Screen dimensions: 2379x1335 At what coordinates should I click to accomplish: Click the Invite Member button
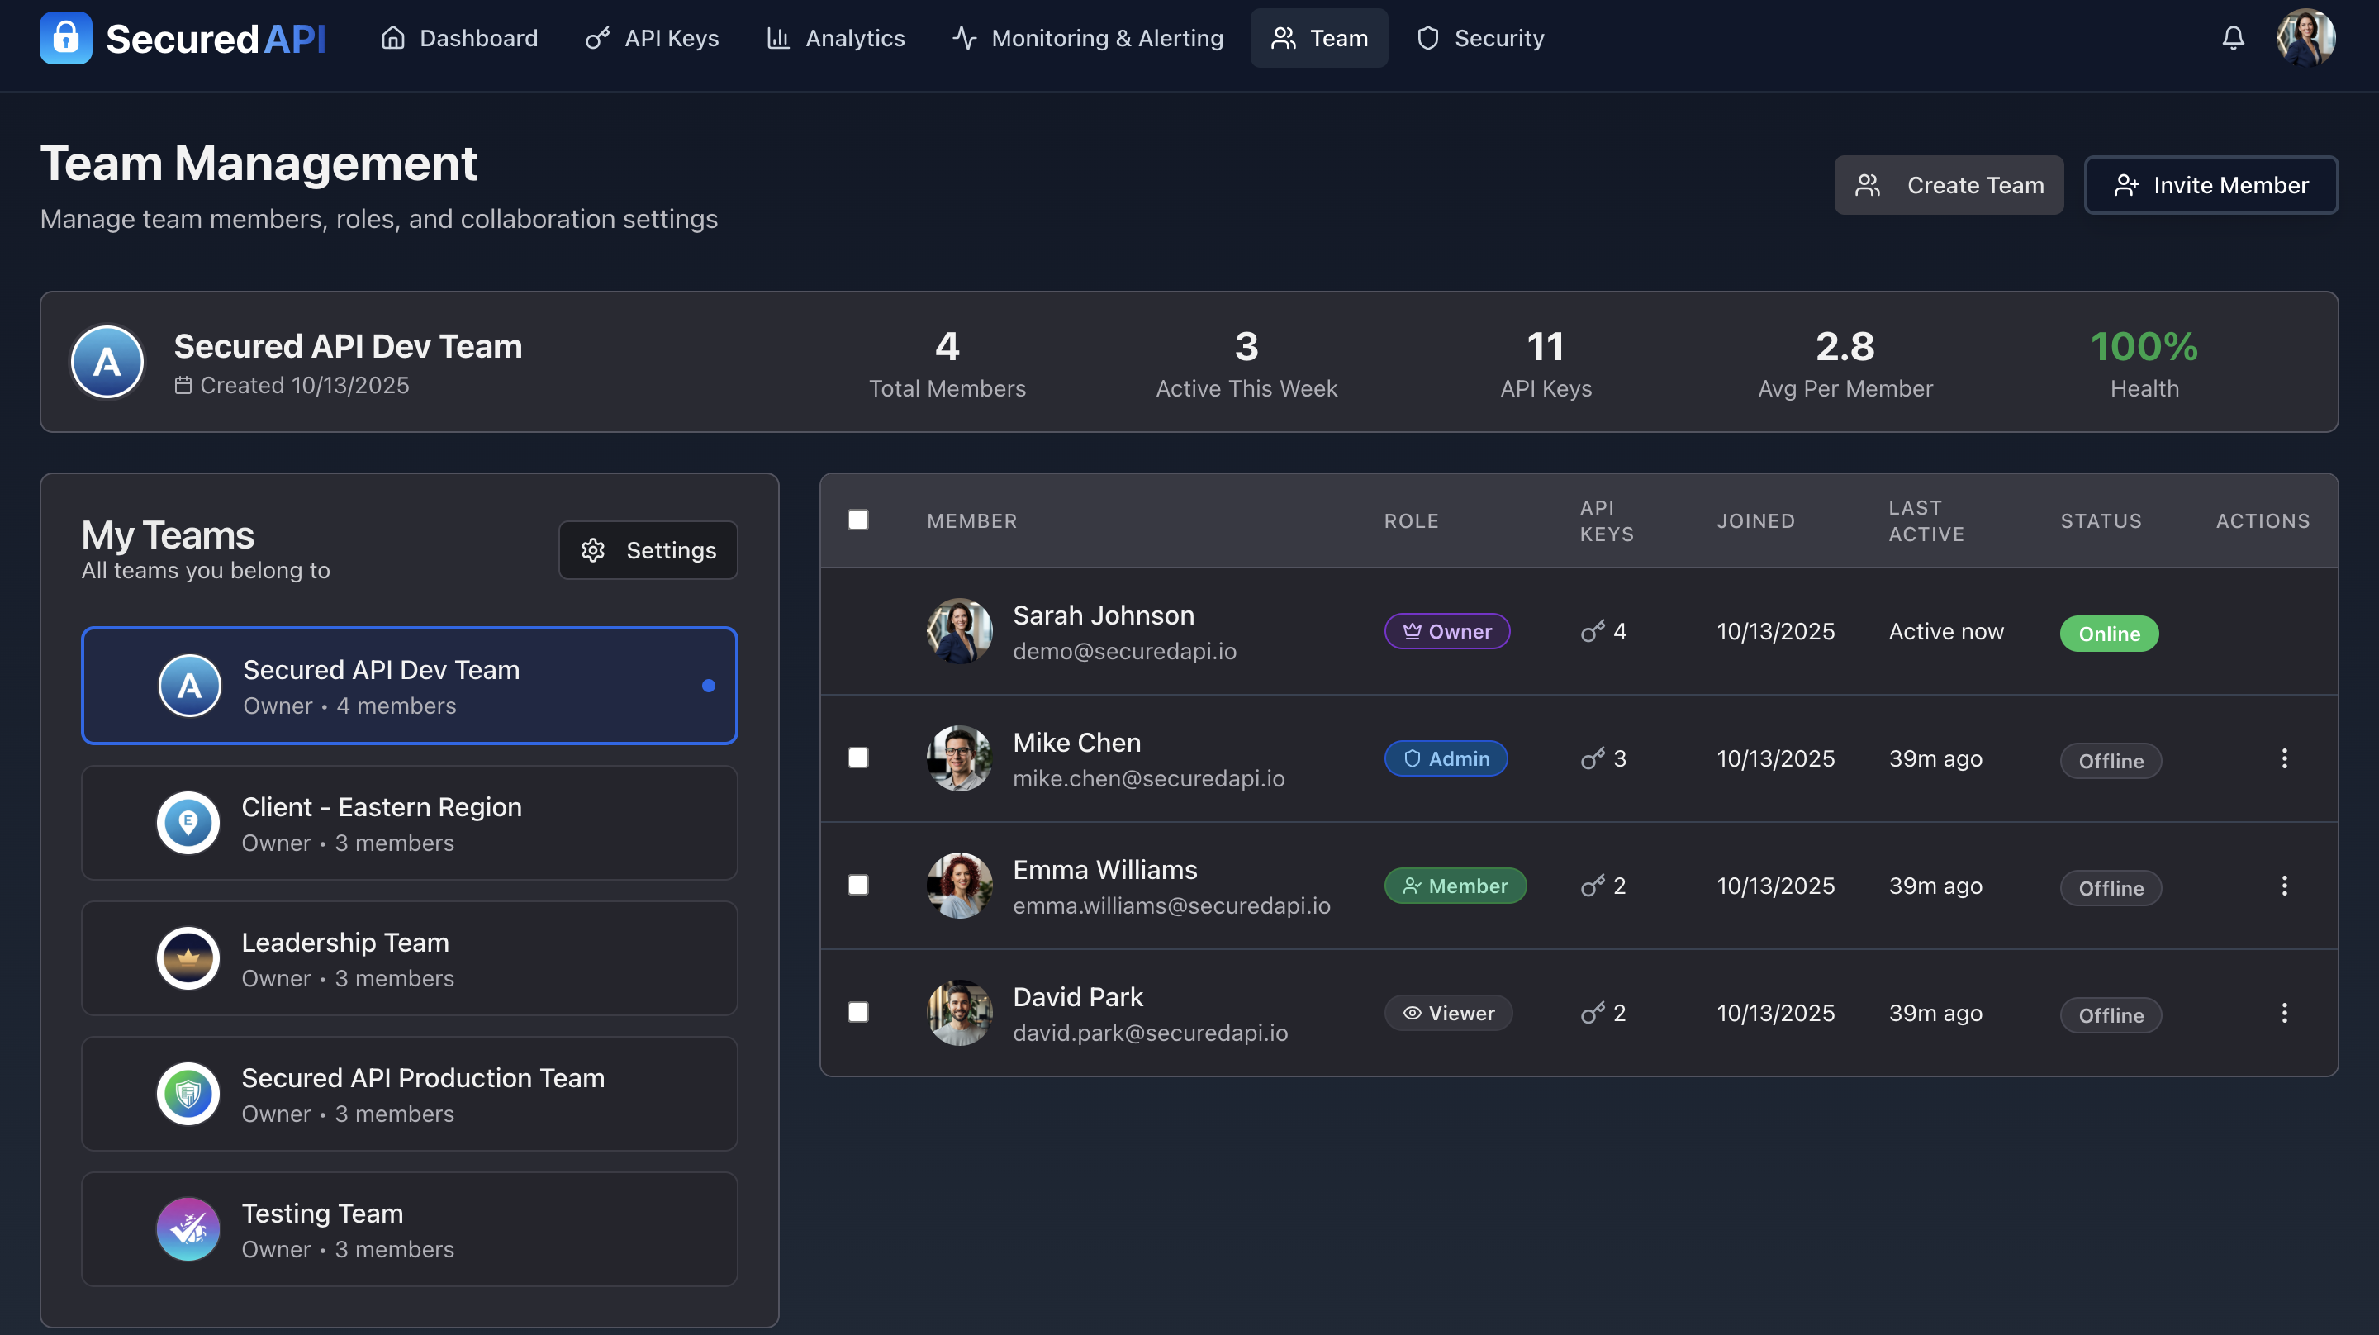pos(2211,185)
